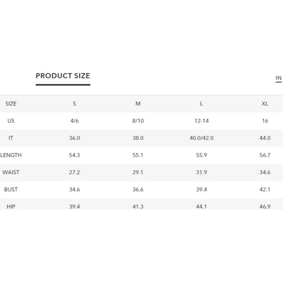This screenshot has width=283, height=283.
Task: Select the M size column header
Action: (138, 104)
